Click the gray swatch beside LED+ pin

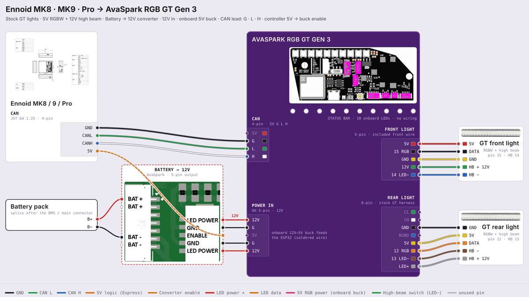pyautogui.click(x=413, y=266)
